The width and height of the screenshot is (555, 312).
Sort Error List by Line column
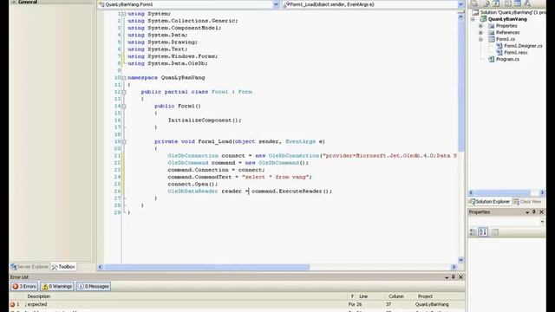[x=370, y=296]
